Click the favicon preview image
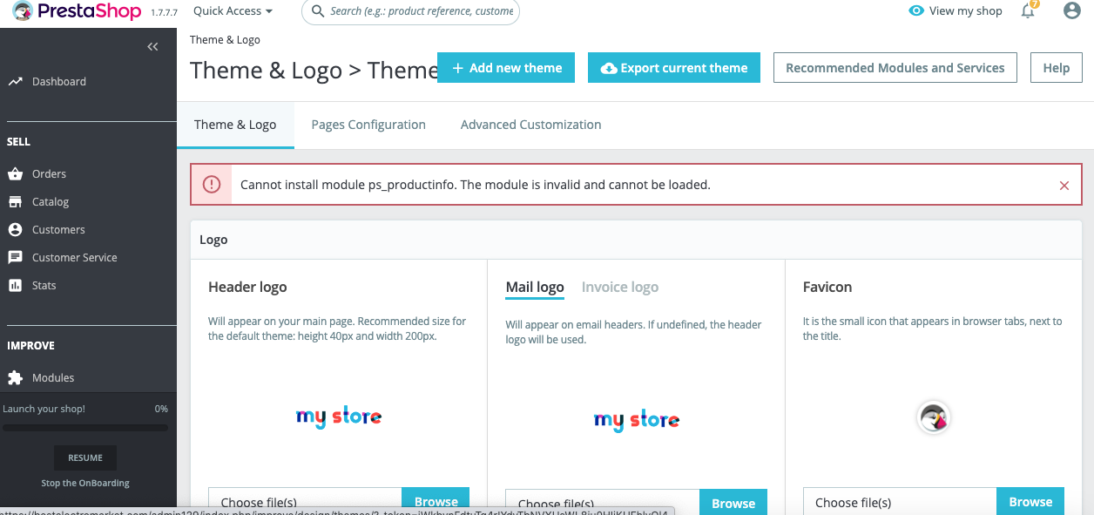Viewport: 1094px width, 515px height. [x=934, y=417]
